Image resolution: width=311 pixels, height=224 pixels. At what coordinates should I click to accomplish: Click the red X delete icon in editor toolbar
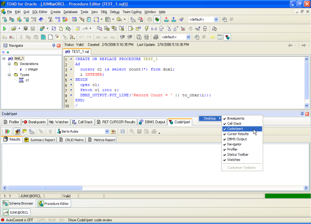pos(12,37)
